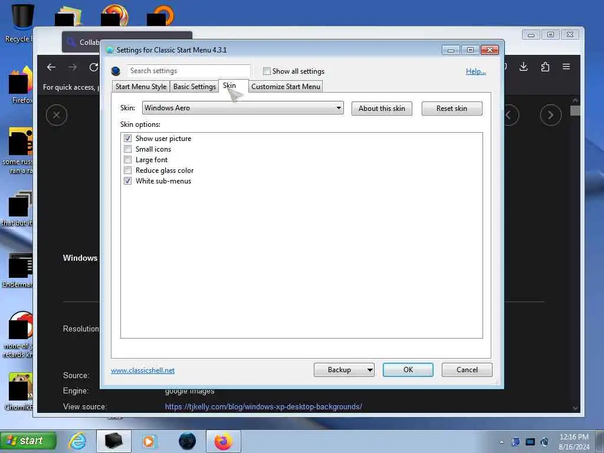Viewport: 604px width, 453px height.
Task: Click the Reset skin button
Action: (452, 109)
